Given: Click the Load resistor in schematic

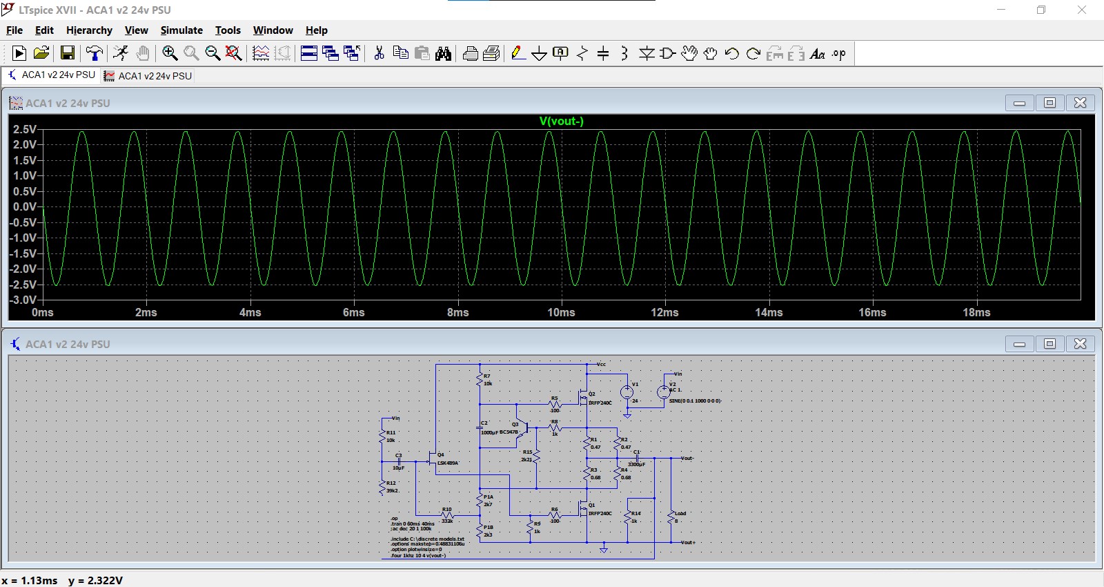Looking at the screenshot, I should point(671,517).
